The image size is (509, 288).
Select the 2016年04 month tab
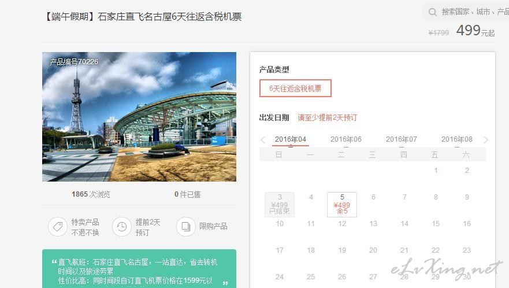tap(291, 139)
